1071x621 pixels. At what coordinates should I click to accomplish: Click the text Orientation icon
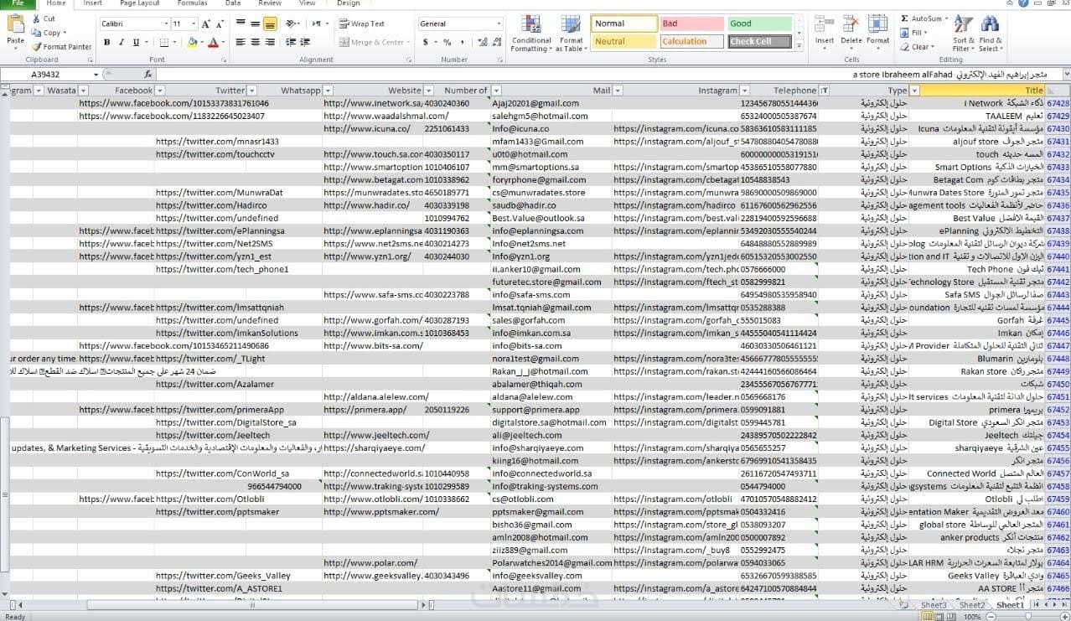pos(291,24)
